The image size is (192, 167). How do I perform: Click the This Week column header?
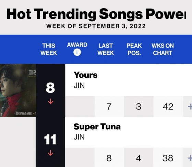pos(49,49)
